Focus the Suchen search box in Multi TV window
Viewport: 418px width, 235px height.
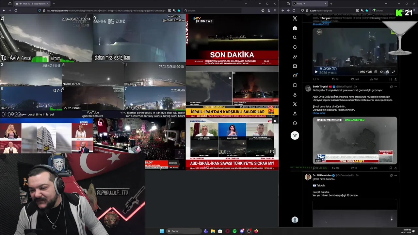212,10
